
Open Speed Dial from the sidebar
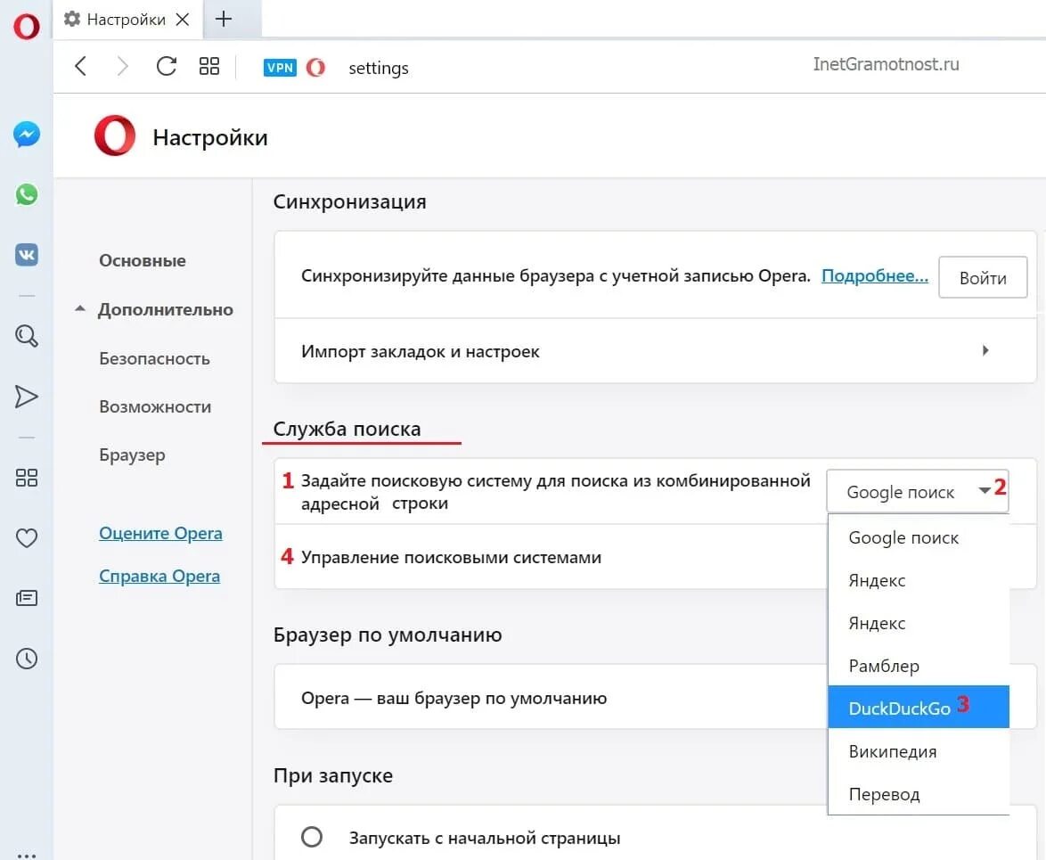coord(27,478)
